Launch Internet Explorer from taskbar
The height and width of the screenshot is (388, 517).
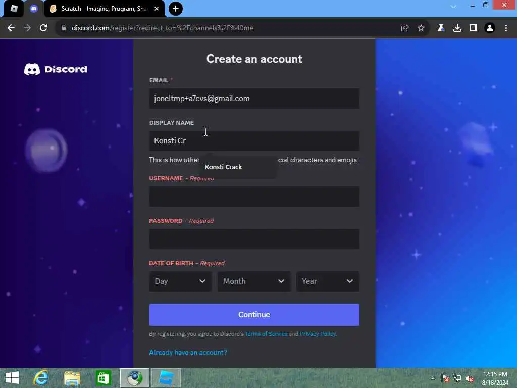click(41, 378)
